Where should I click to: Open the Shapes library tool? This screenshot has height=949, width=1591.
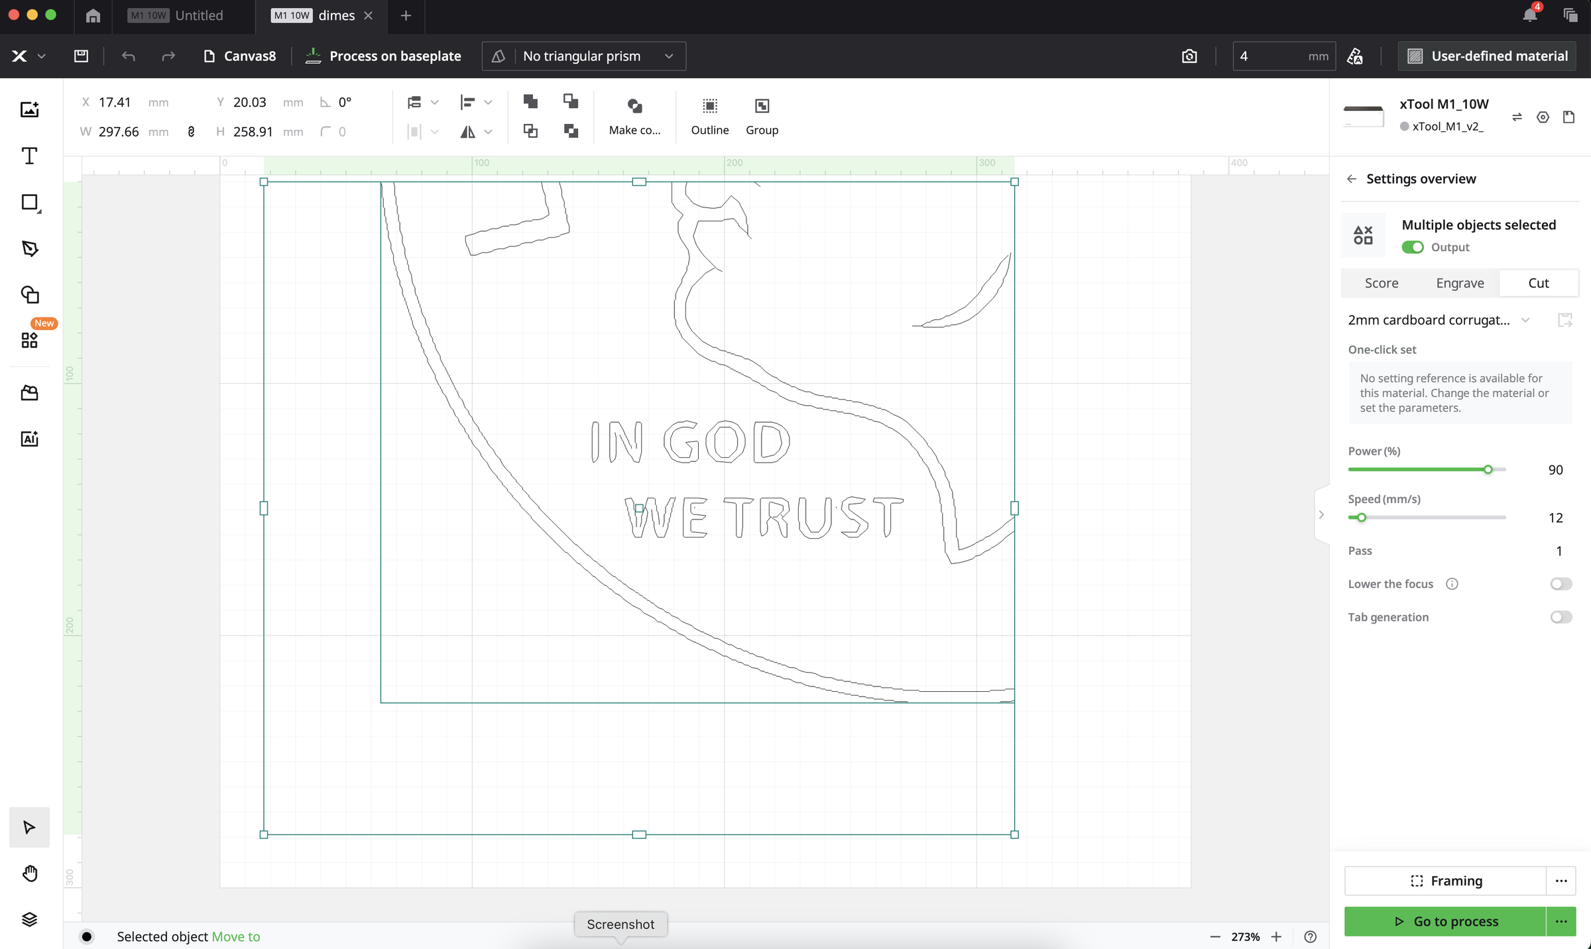tap(30, 294)
